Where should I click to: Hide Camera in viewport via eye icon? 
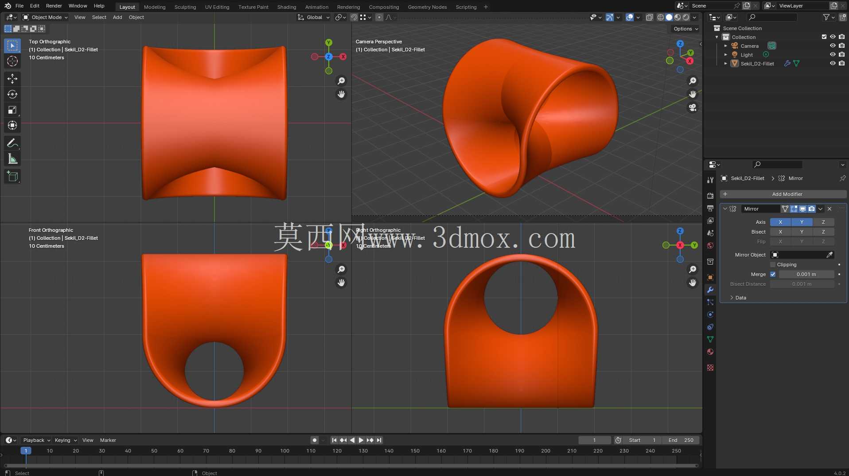click(x=833, y=46)
